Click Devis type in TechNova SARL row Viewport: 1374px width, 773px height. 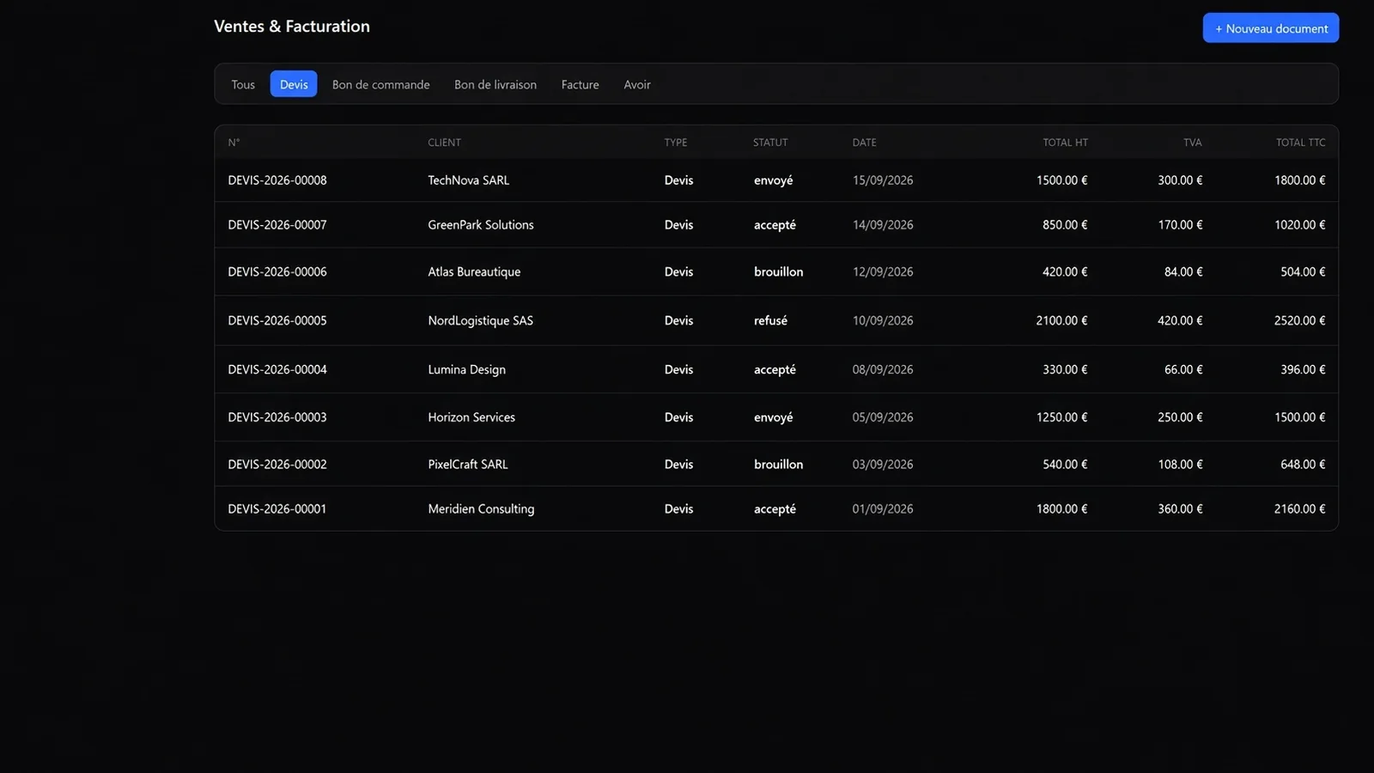(678, 180)
